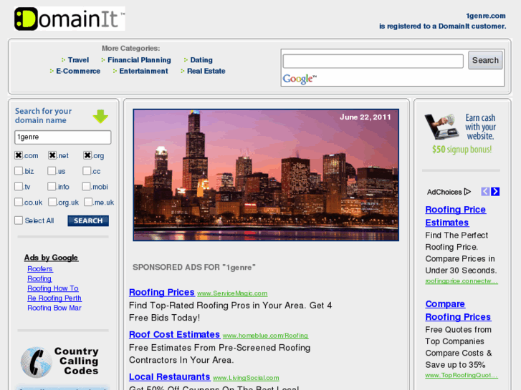
Task: Click the Ads by Google label
Action: point(51,258)
